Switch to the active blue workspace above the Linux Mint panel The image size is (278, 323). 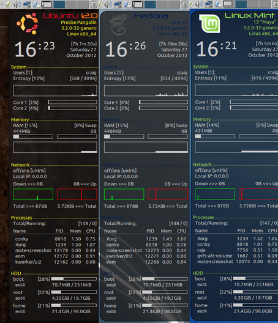pos(241,4)
